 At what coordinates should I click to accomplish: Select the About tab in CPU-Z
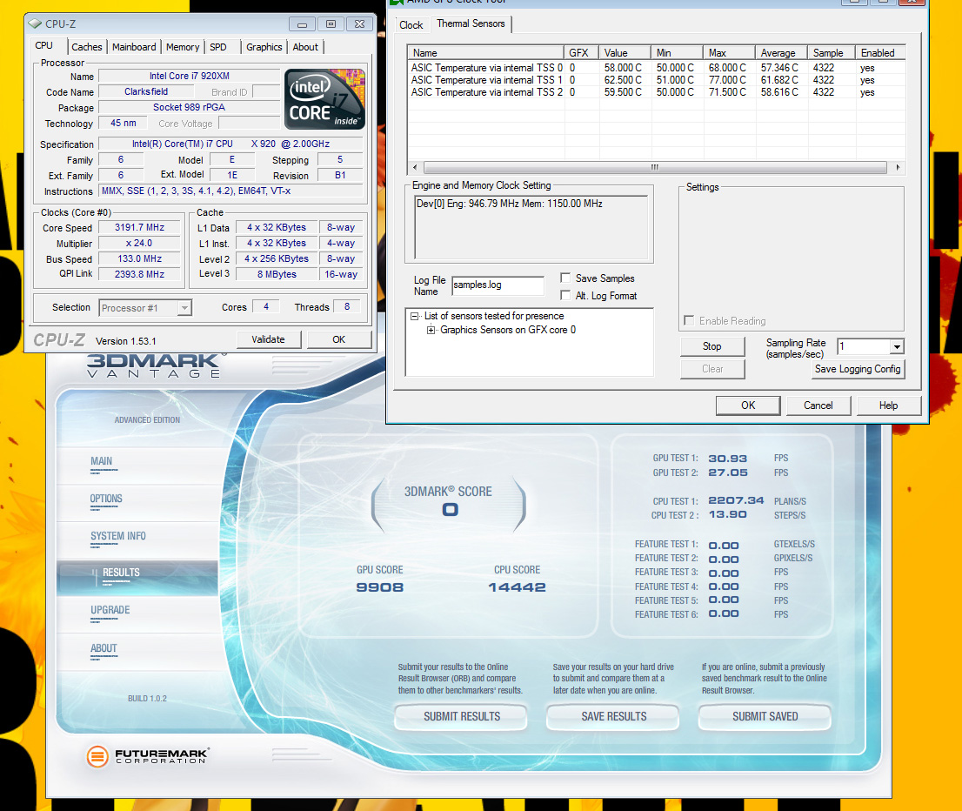305,47
